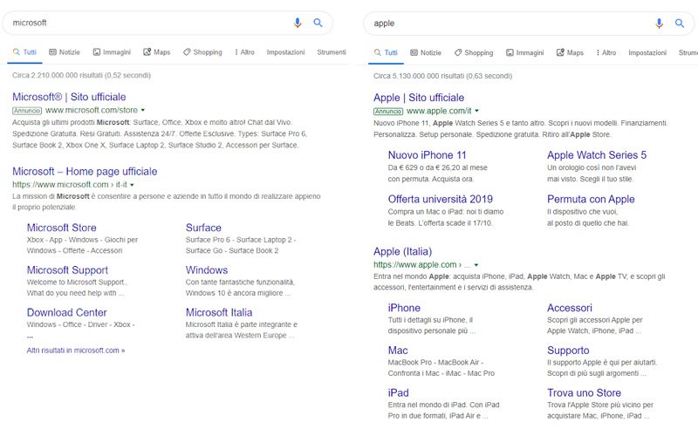Screen dimensions: 698x436
Task: Open the Nuovo iPhone 11 ad sitelink
Action: coord(427,155)
